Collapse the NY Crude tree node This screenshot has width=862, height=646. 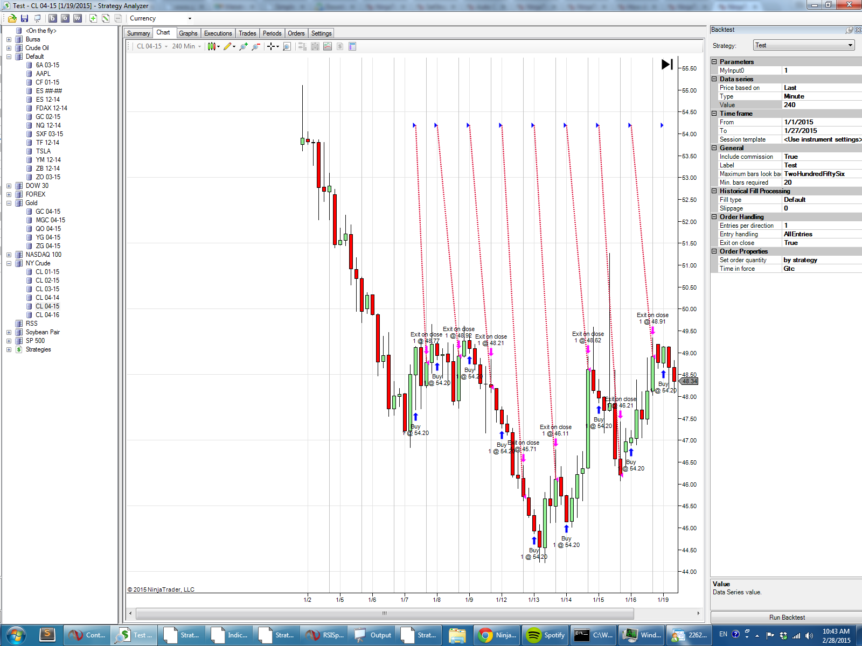[x=9, y=263]
